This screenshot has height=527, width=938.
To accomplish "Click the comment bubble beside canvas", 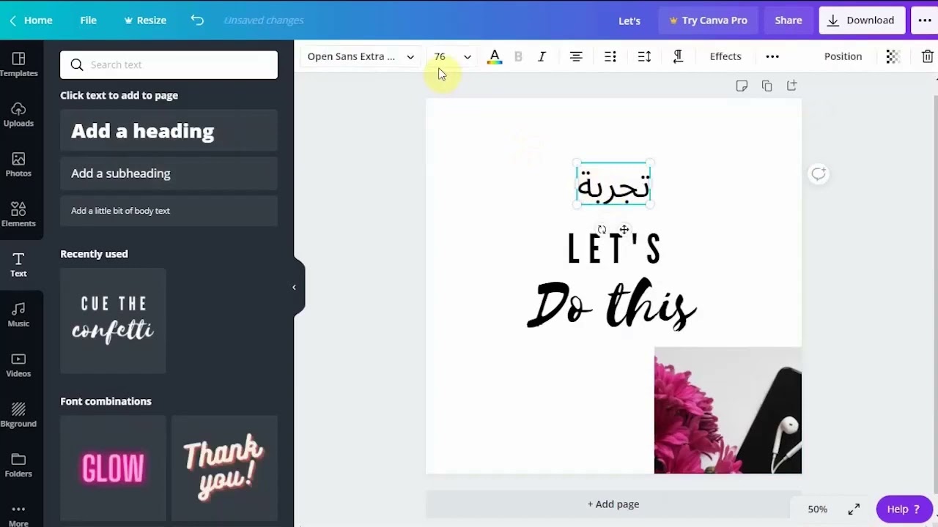I will [819, 173].
